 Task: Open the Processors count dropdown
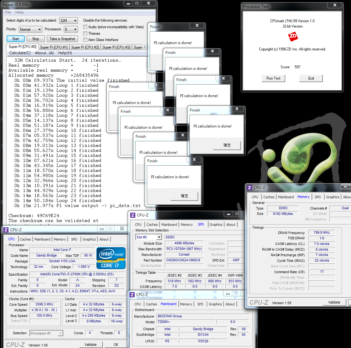(x=71, y=29)
